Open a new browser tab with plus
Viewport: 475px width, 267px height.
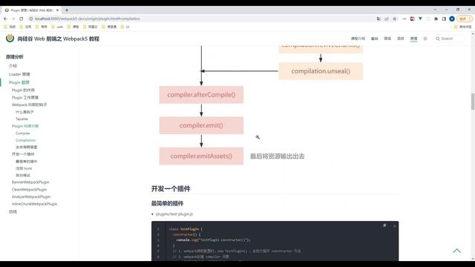tap(67, 10)
